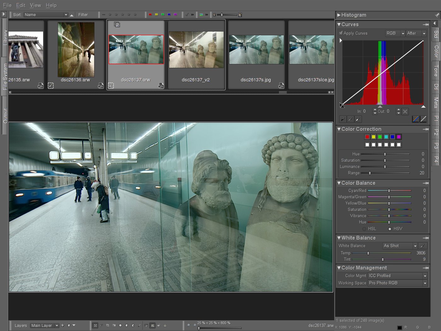The image size is (441, 331).
Task: Switch to the Tone tab
Action: pyautogui.click(x=436, y=70)
